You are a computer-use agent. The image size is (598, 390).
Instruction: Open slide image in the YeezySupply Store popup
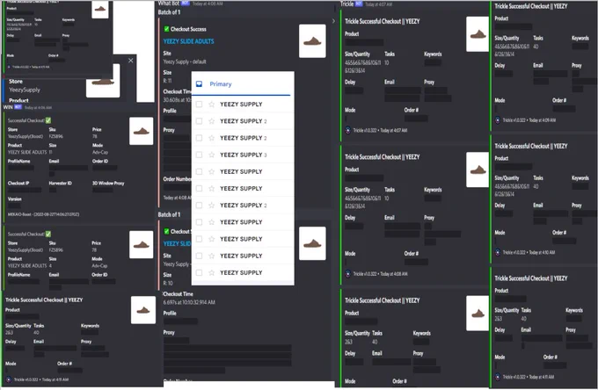[x=103, y=81]
